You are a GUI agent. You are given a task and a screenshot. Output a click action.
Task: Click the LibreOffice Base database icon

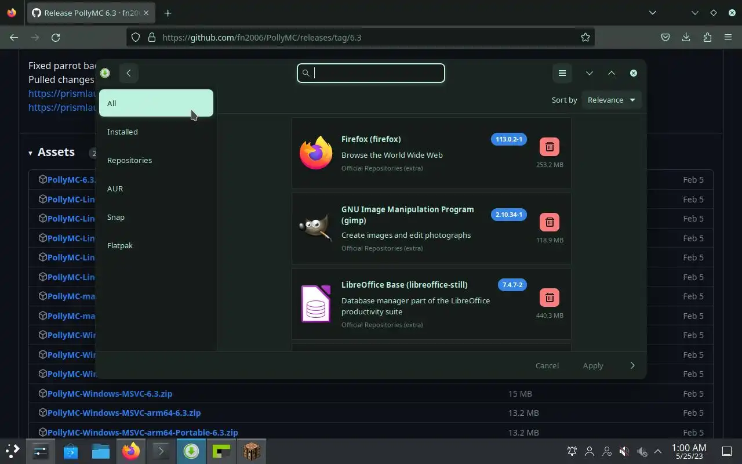pos(316,303)
